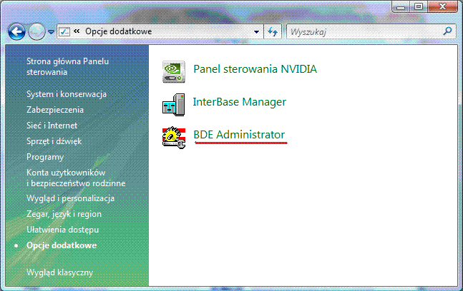
Task: Go to Strona główna Panelu sterowania
Action: (67, 66)
